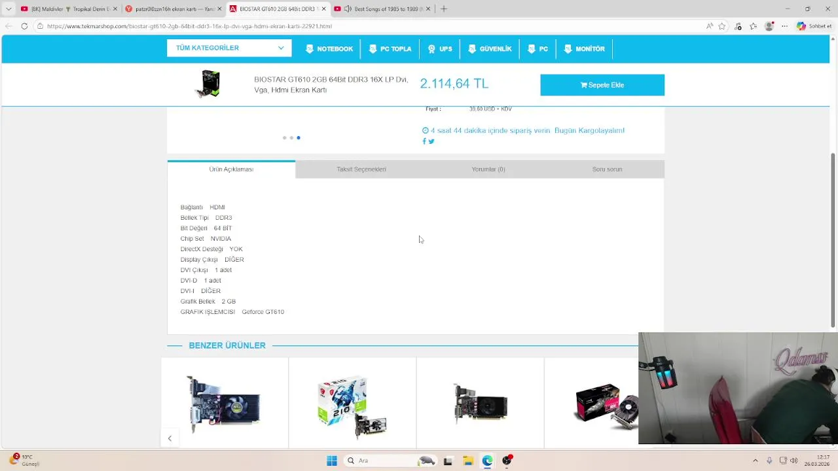Open volume control in system tray
838x471 pixels.
[x=793, y=461]
